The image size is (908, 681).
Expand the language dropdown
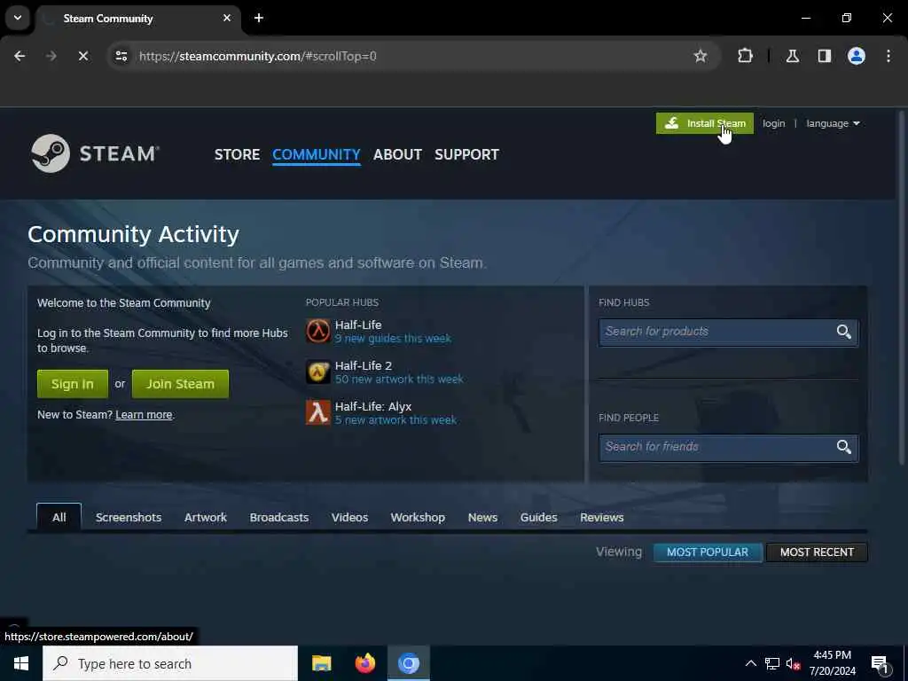click(x=833, y=123)
